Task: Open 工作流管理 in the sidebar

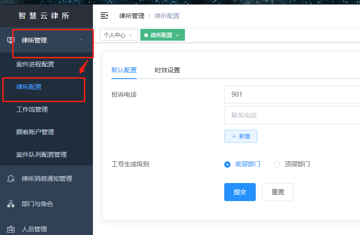Action: (46, 109)
